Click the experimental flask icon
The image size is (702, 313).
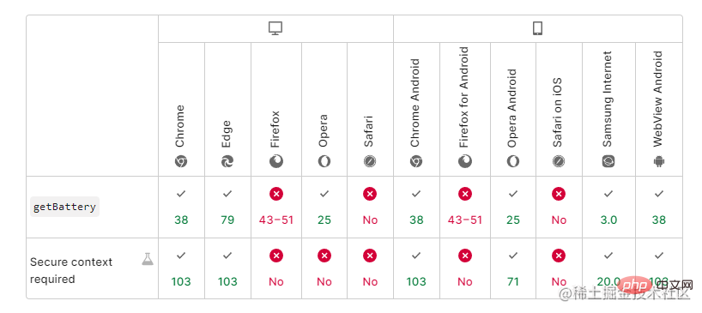tap(148, 259)
